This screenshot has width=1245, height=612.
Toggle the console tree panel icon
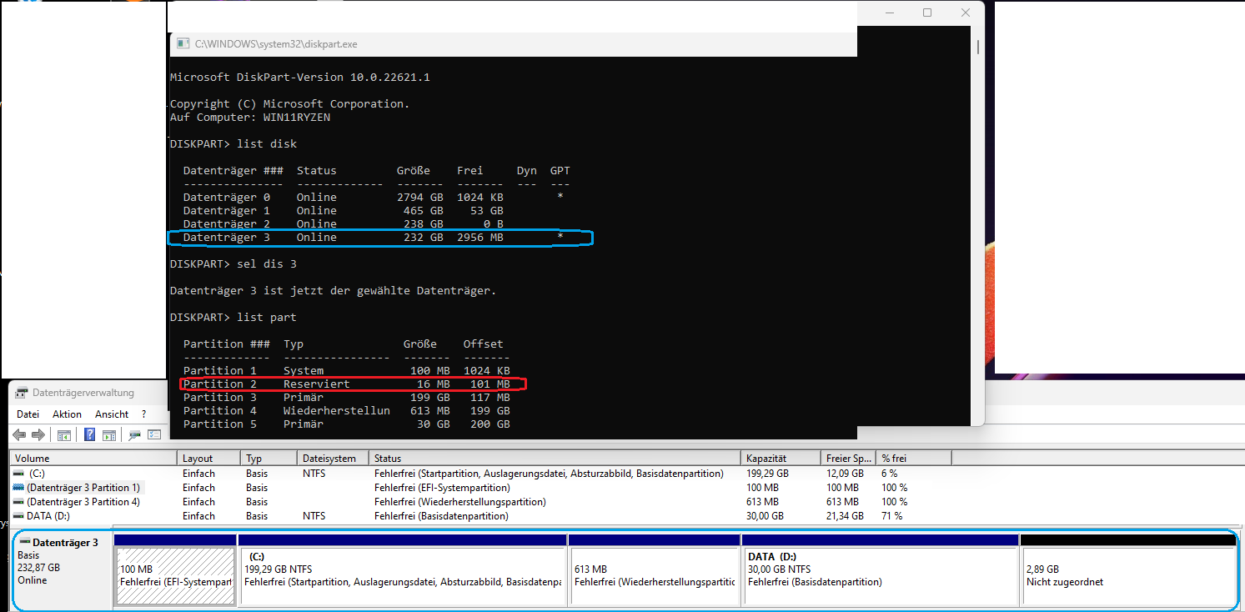click(63, 434)
